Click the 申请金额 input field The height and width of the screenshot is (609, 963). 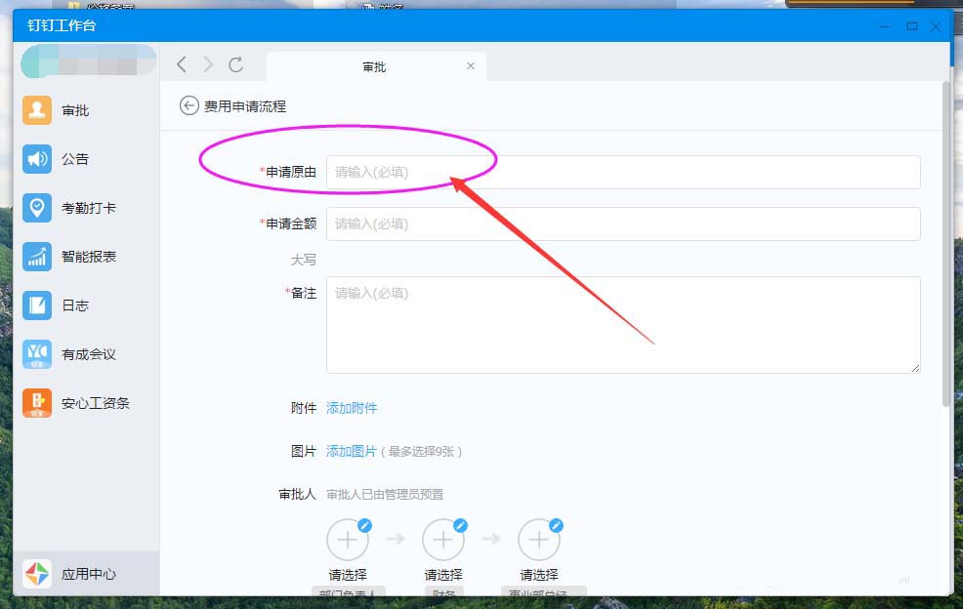click(623, 223)
